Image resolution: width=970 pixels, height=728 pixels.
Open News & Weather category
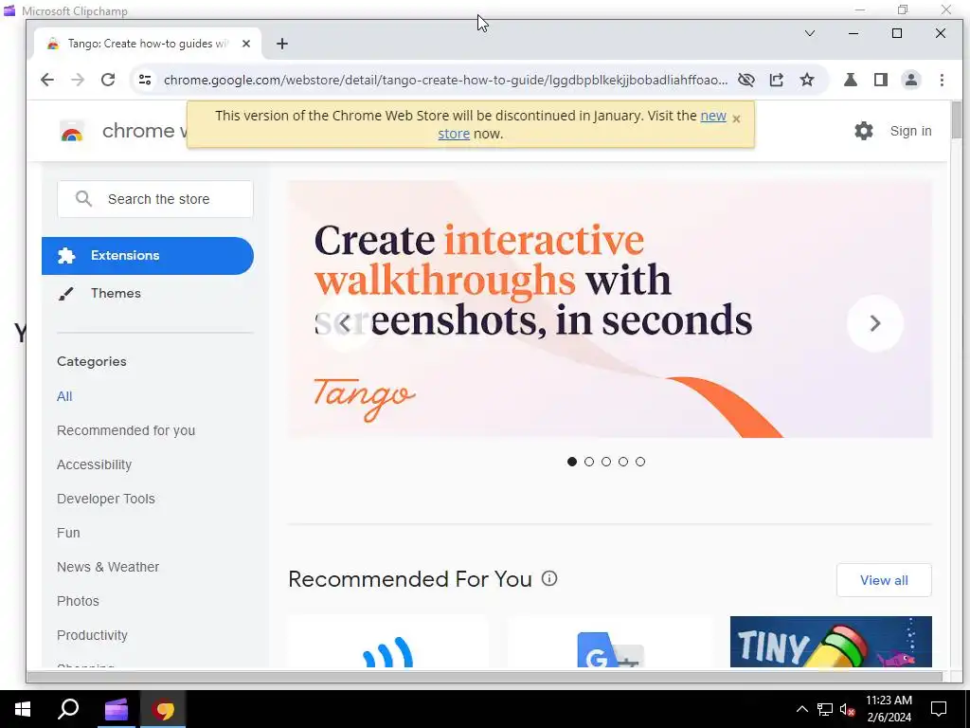(x=108, y=567)
